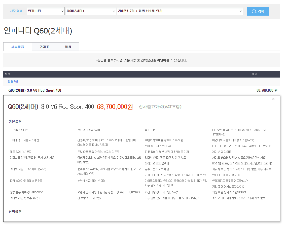
Task: Switch to the 세부등급 tab
Action: [18, 47]
